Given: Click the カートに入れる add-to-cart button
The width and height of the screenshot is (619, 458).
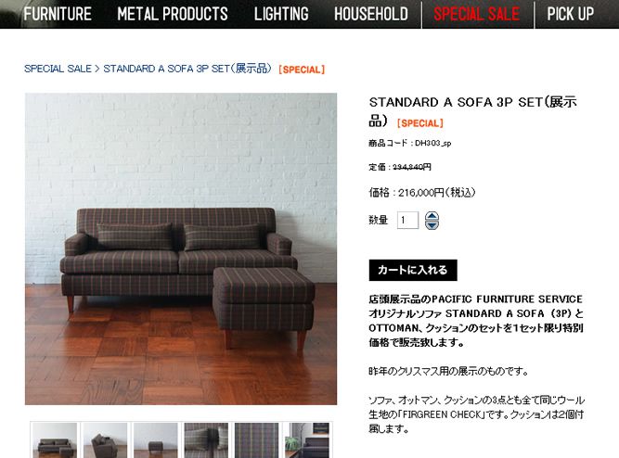Looking at the screenshot, I should point(413,270).
